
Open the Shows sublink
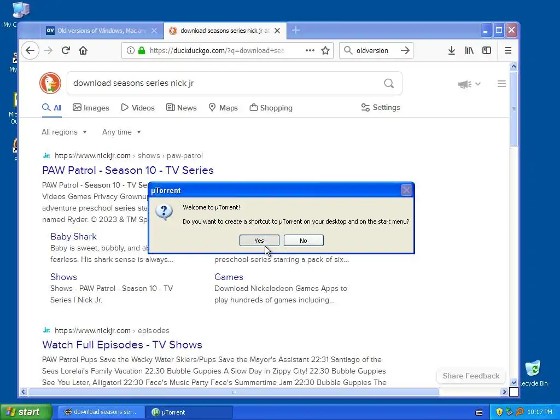63,277
